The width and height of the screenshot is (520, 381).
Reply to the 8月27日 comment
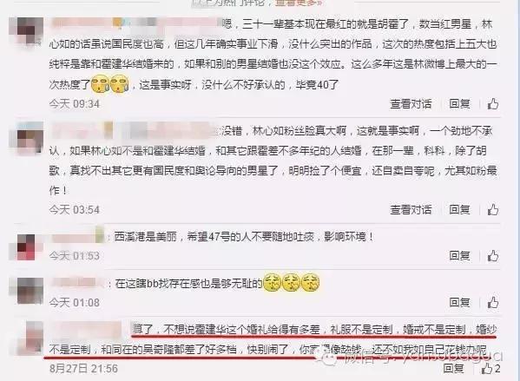pos(454,368)
